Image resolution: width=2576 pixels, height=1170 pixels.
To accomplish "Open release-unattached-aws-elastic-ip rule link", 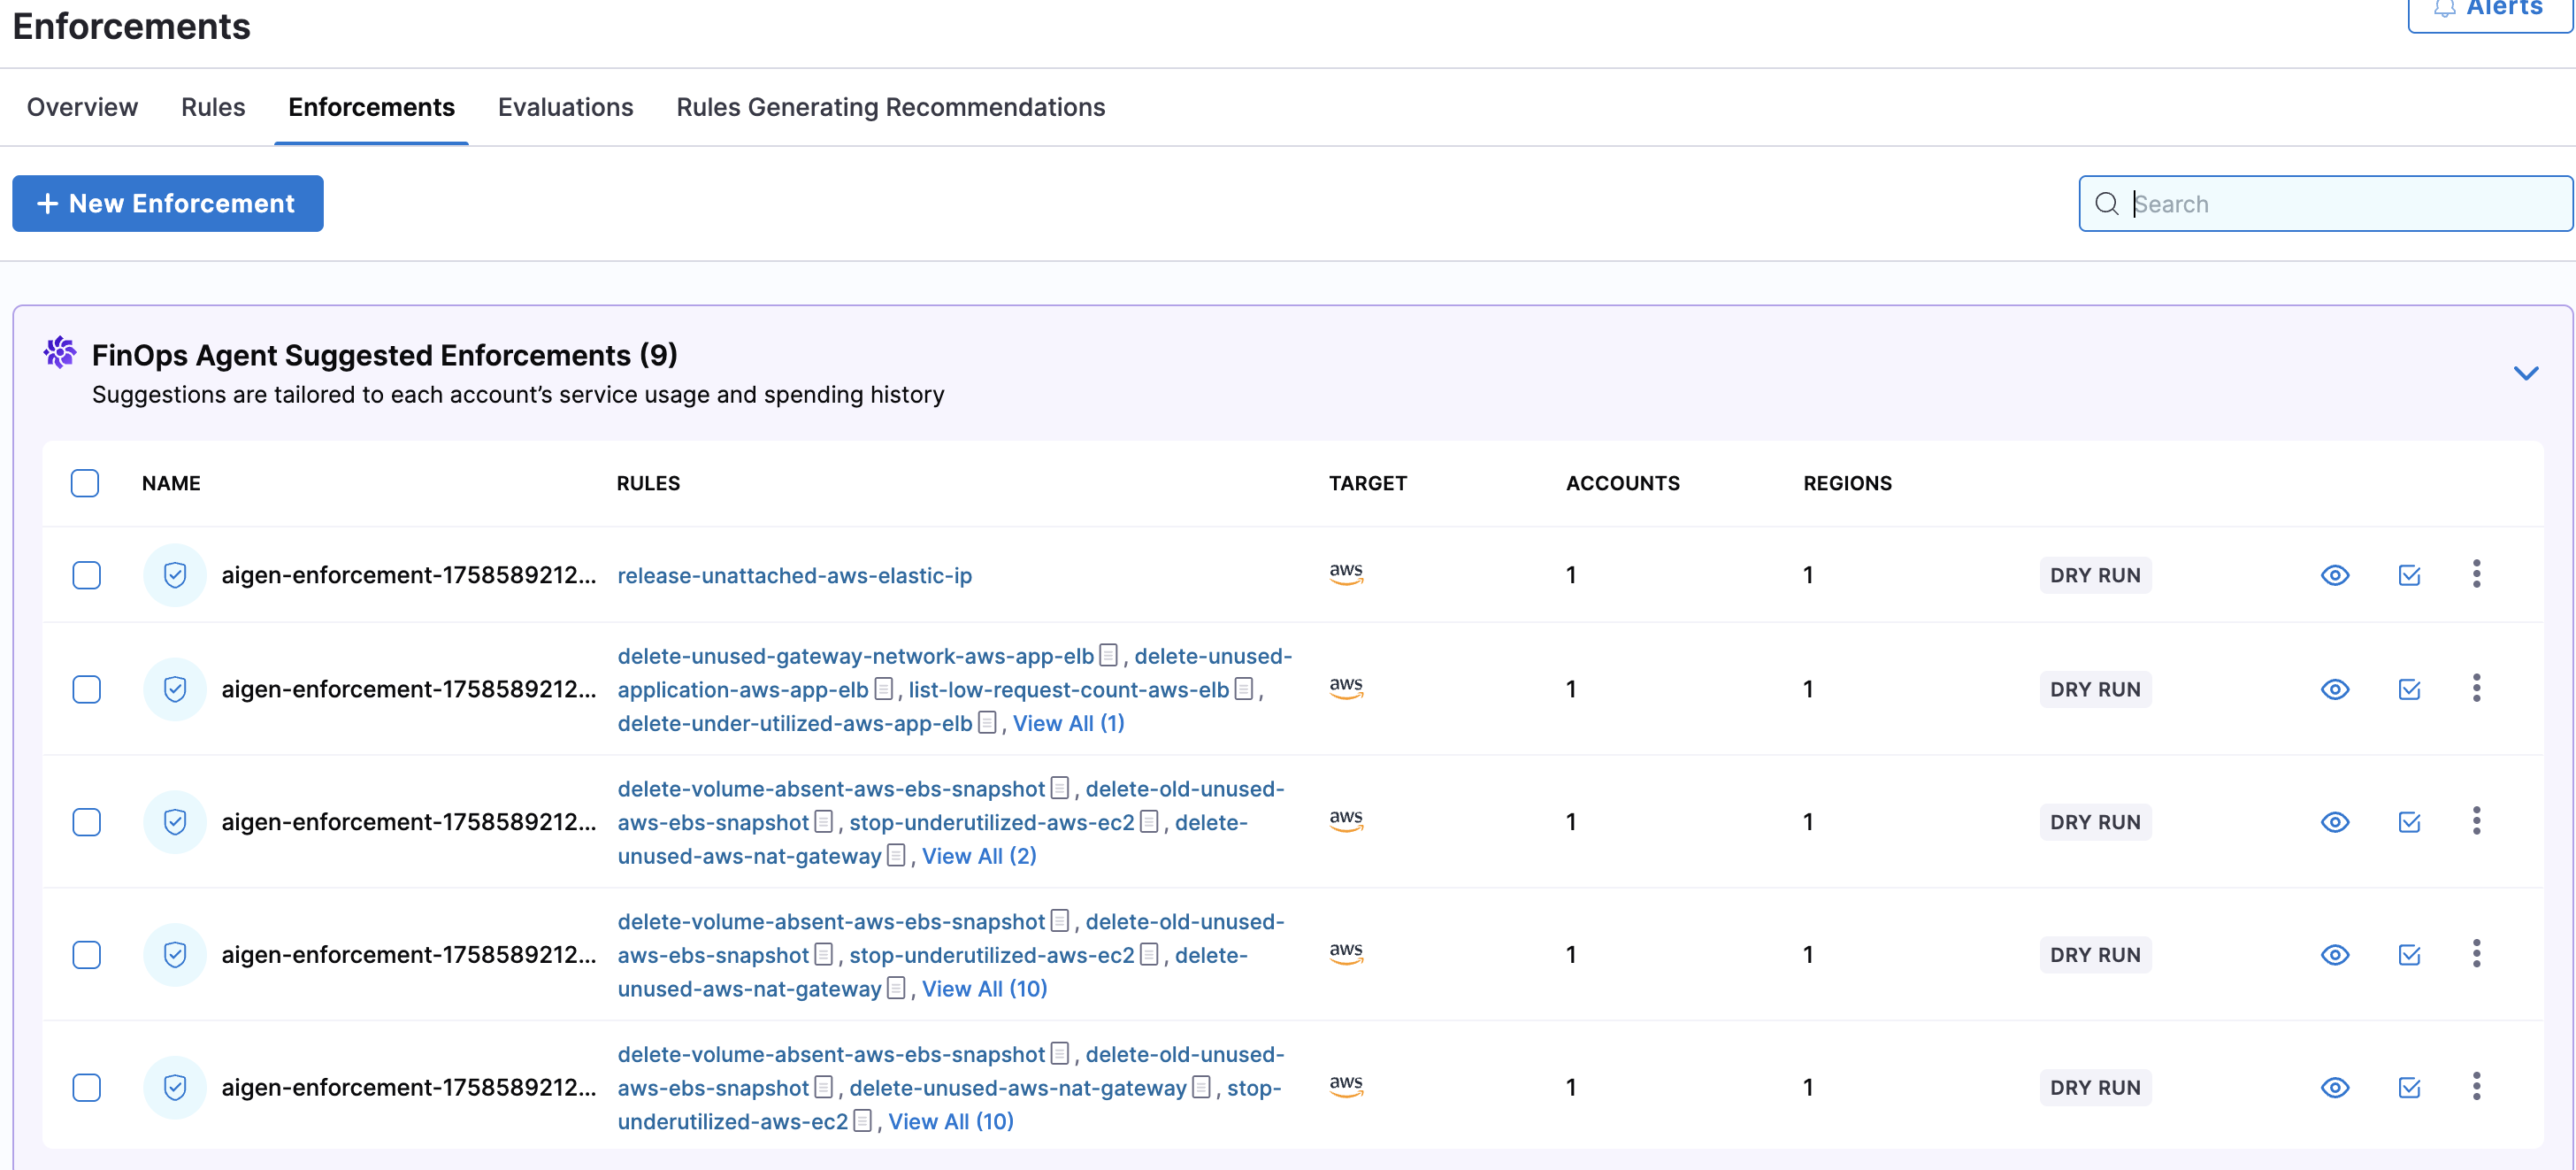I will tap(794, 576).
